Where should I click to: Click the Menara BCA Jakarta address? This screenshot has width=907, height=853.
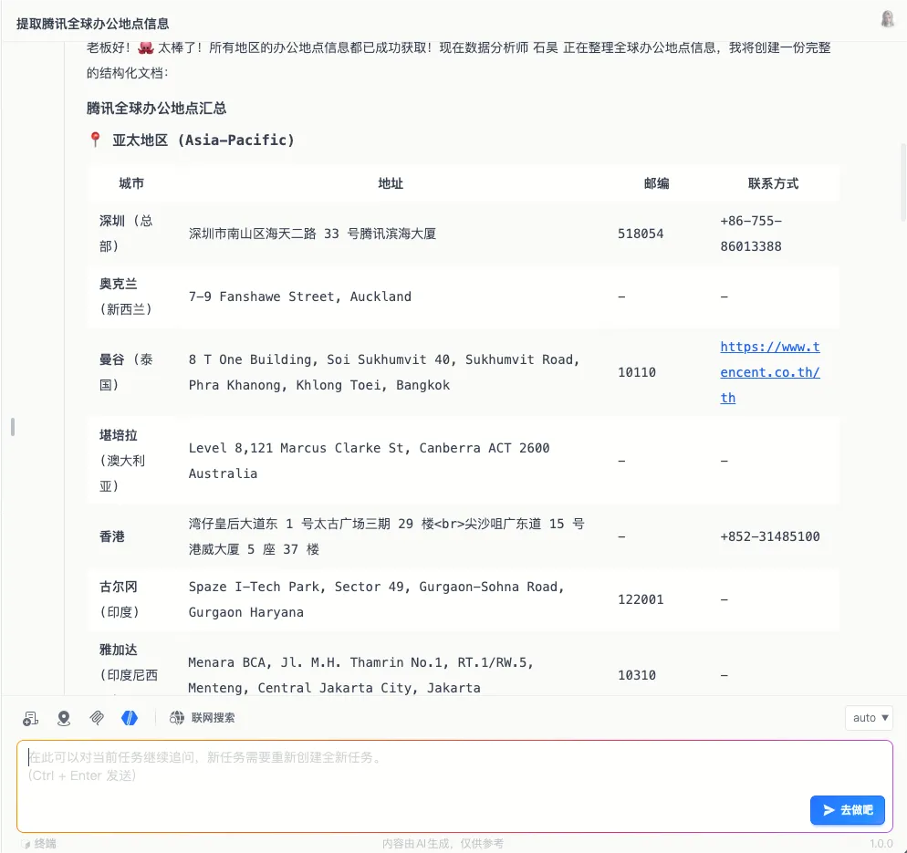360,675
